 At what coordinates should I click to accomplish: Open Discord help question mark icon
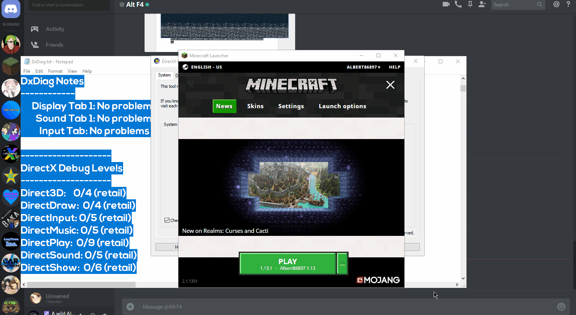click(x=568, y=5)
